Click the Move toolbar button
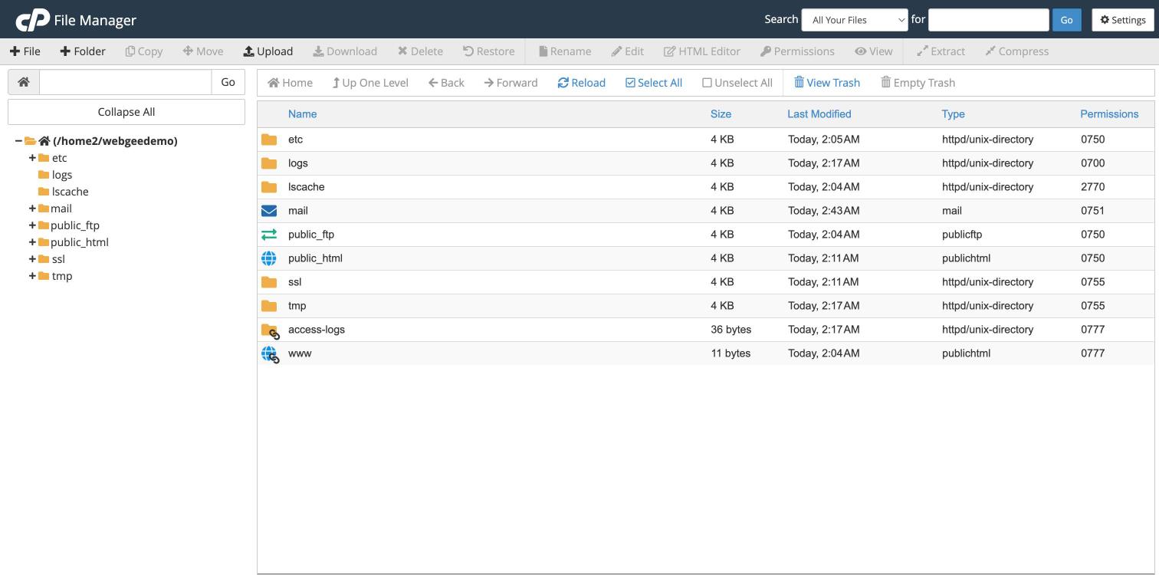Screen dimensions: 1159x575 203,51
